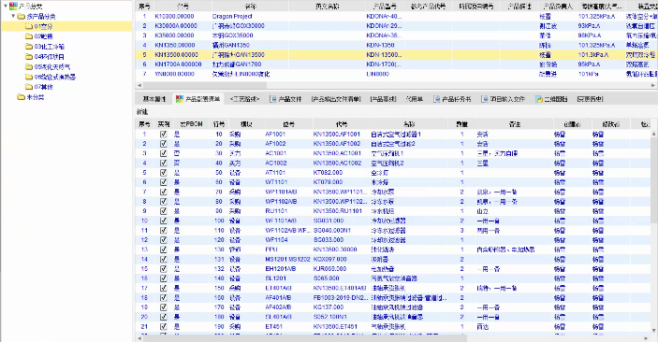This screenshot has height=342, width=658.
Task: Click the BOM table vertical scrollbar up arrow
Action: tap(654, 134)
